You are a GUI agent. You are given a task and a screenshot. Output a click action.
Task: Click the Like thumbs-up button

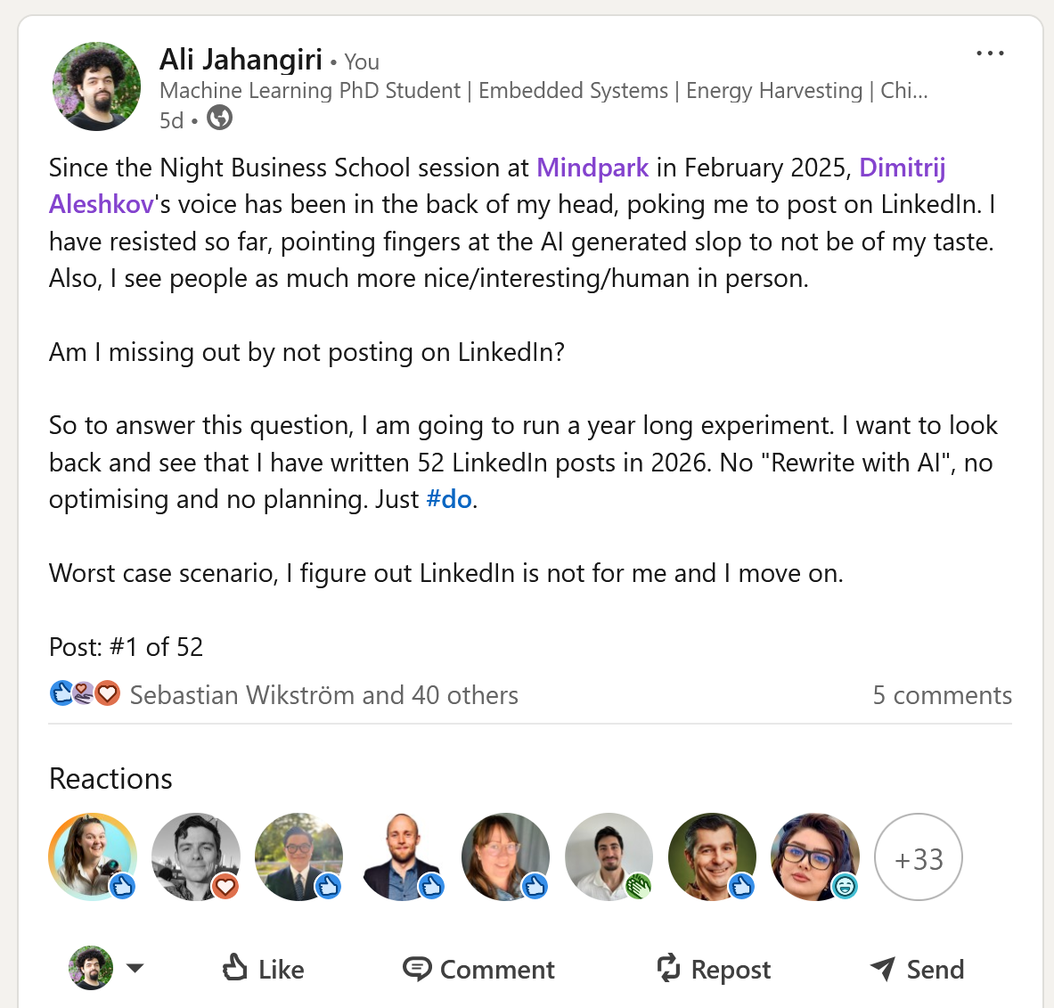[x=263, y=969]
